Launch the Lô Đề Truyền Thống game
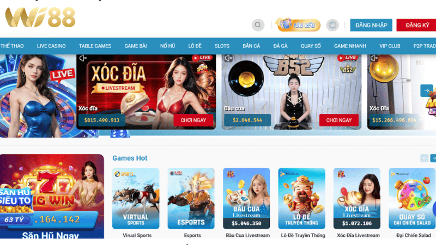Screen dimensions: 436x245 click(302, 198)
